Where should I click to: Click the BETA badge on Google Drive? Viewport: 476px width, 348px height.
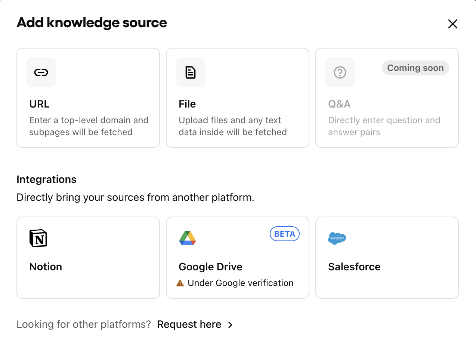point(284,234)
